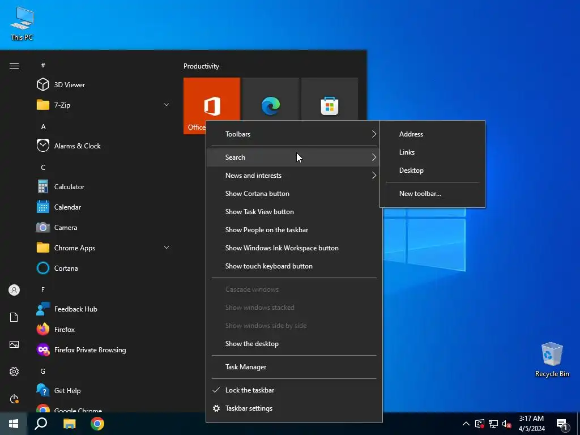Open the Microsoft Edge tile

271,106
